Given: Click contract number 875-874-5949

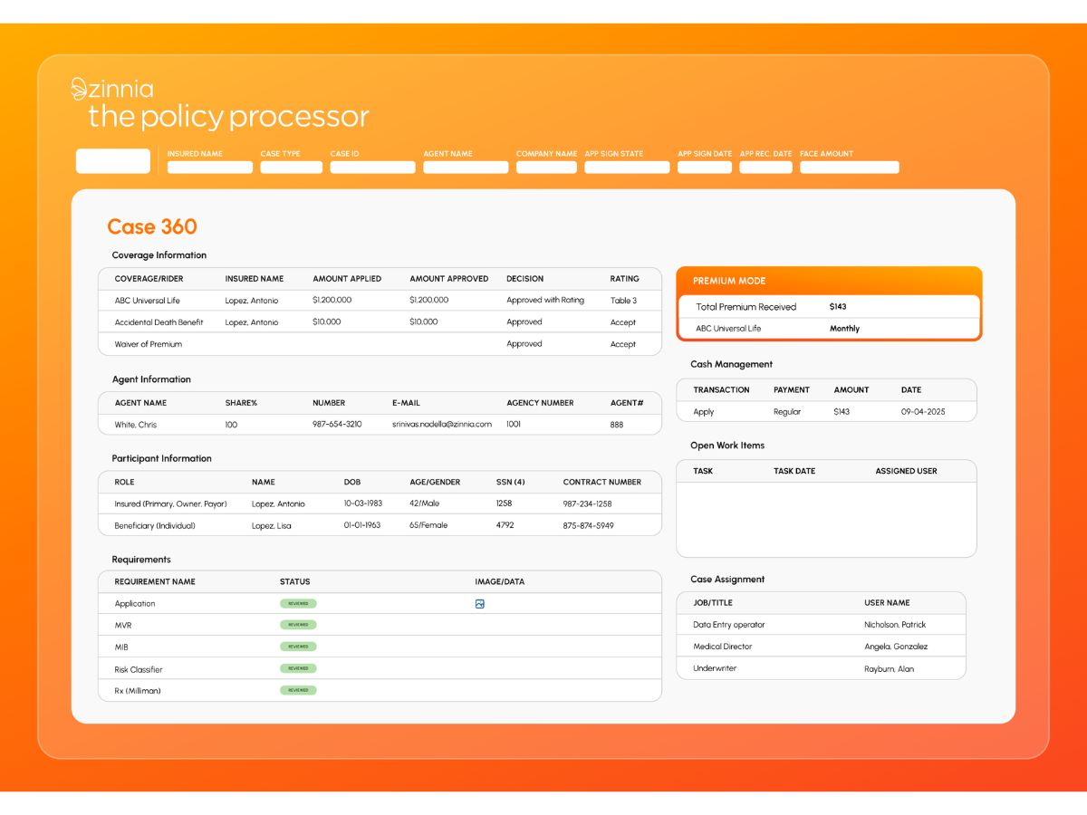Looking at the screenshot, I should (x=588, y=526).
